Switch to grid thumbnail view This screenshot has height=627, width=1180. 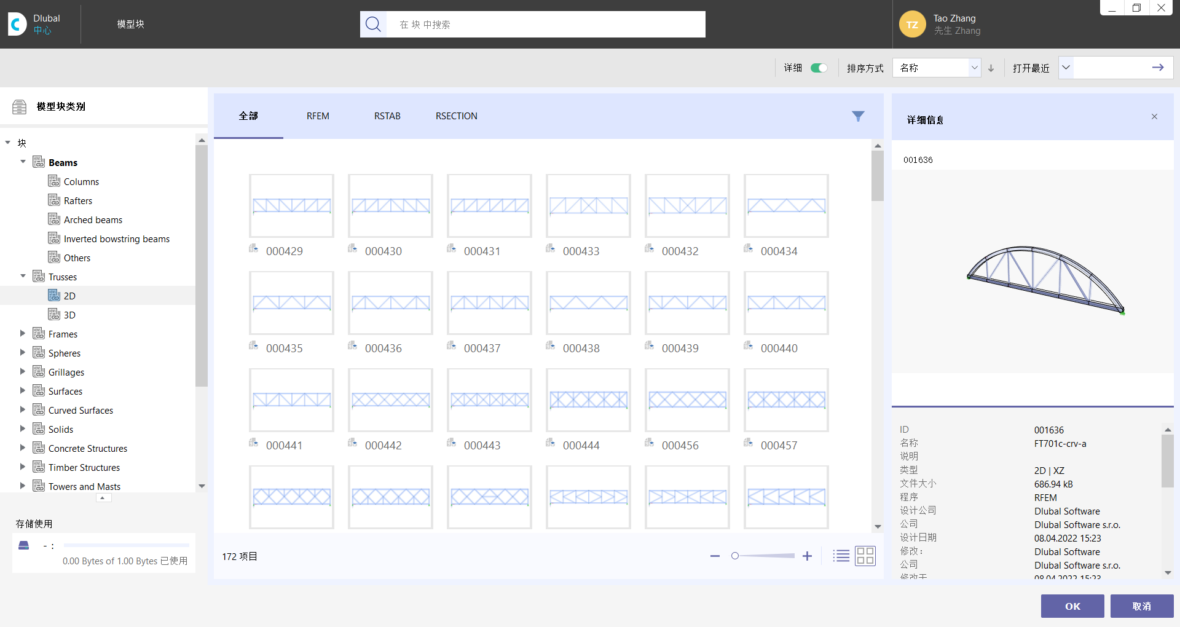[x=865, y=556]
